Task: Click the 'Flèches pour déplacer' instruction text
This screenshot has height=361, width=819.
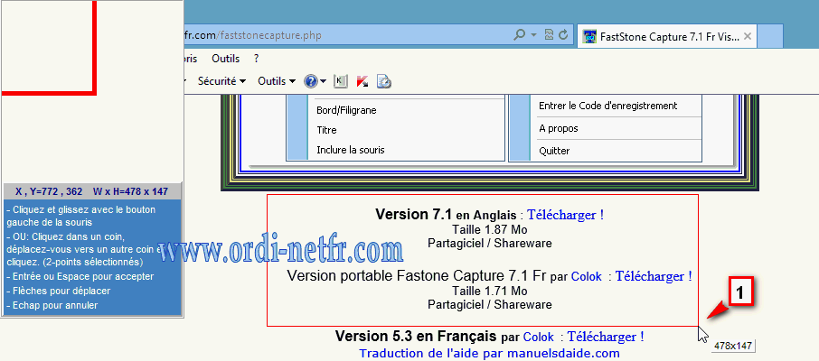Action: (58, 291)
